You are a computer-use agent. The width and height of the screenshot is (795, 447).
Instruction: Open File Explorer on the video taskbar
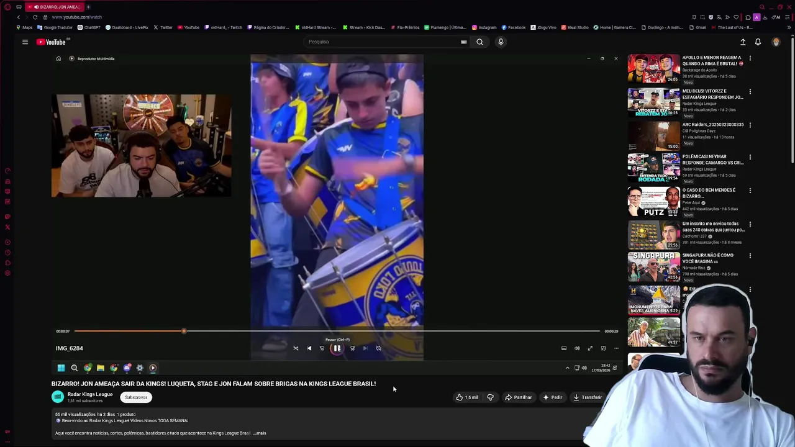click(x=101, y=368)
